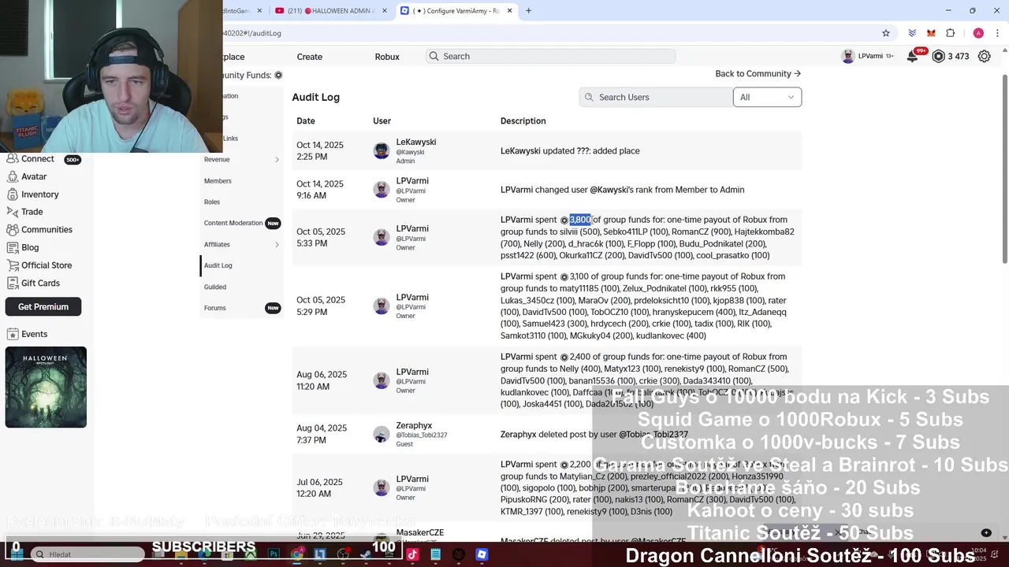
Task: Open Events in the left sidebar
Action: (34, 334)
